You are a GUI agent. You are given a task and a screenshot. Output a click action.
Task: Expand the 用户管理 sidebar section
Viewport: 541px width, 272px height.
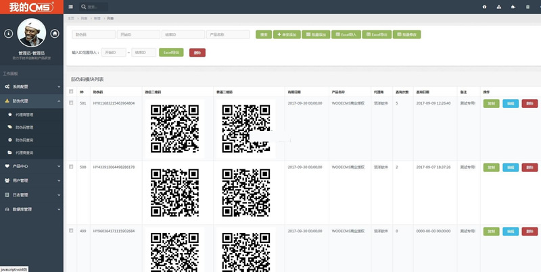click(x=31, y=180)
